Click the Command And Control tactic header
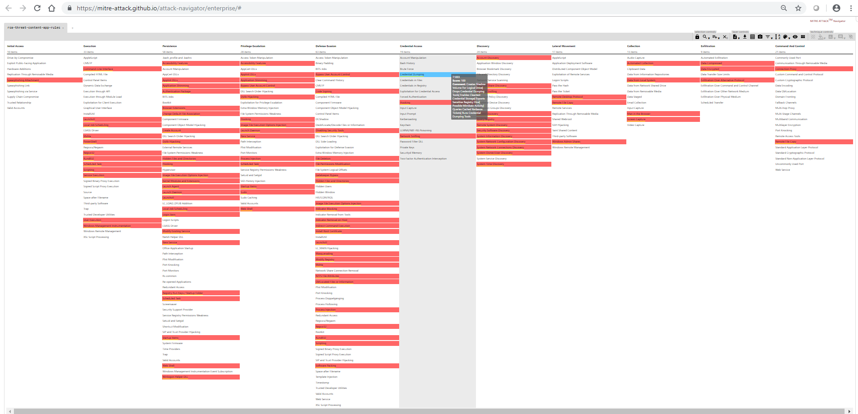This screenshot has height=414, width=858. pos(790,46)
